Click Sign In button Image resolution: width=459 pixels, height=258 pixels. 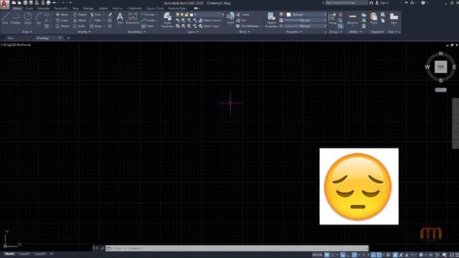pyautogui.click(x=382, y=3)
